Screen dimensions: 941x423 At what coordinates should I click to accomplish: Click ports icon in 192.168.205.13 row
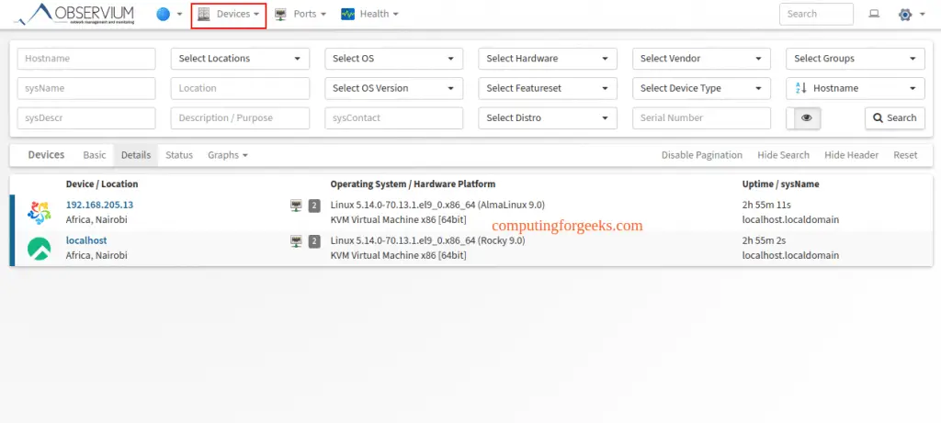pos(296,206)
